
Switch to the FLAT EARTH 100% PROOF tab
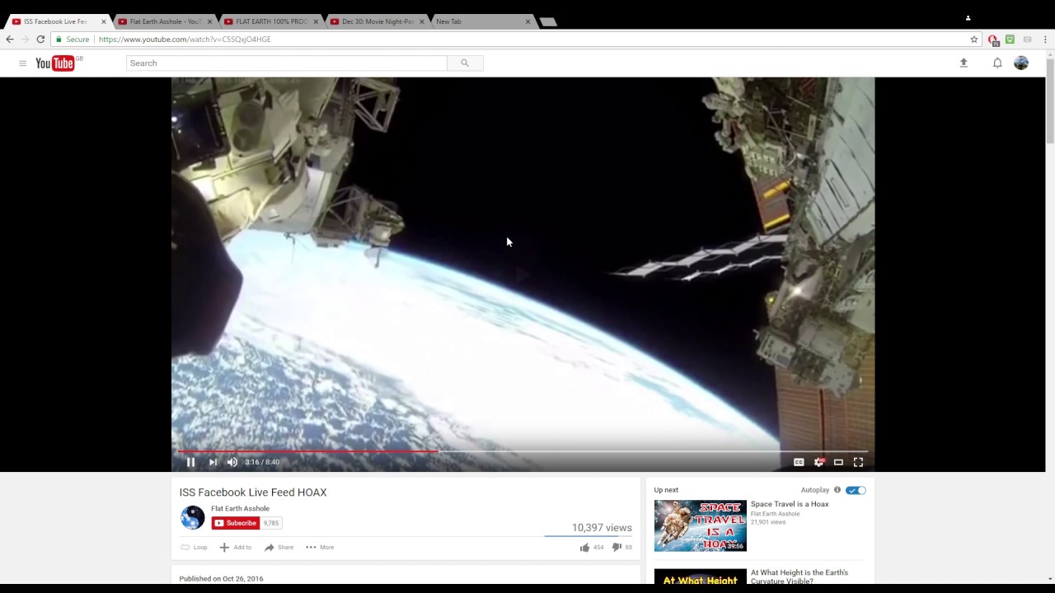tap(270, 21)
